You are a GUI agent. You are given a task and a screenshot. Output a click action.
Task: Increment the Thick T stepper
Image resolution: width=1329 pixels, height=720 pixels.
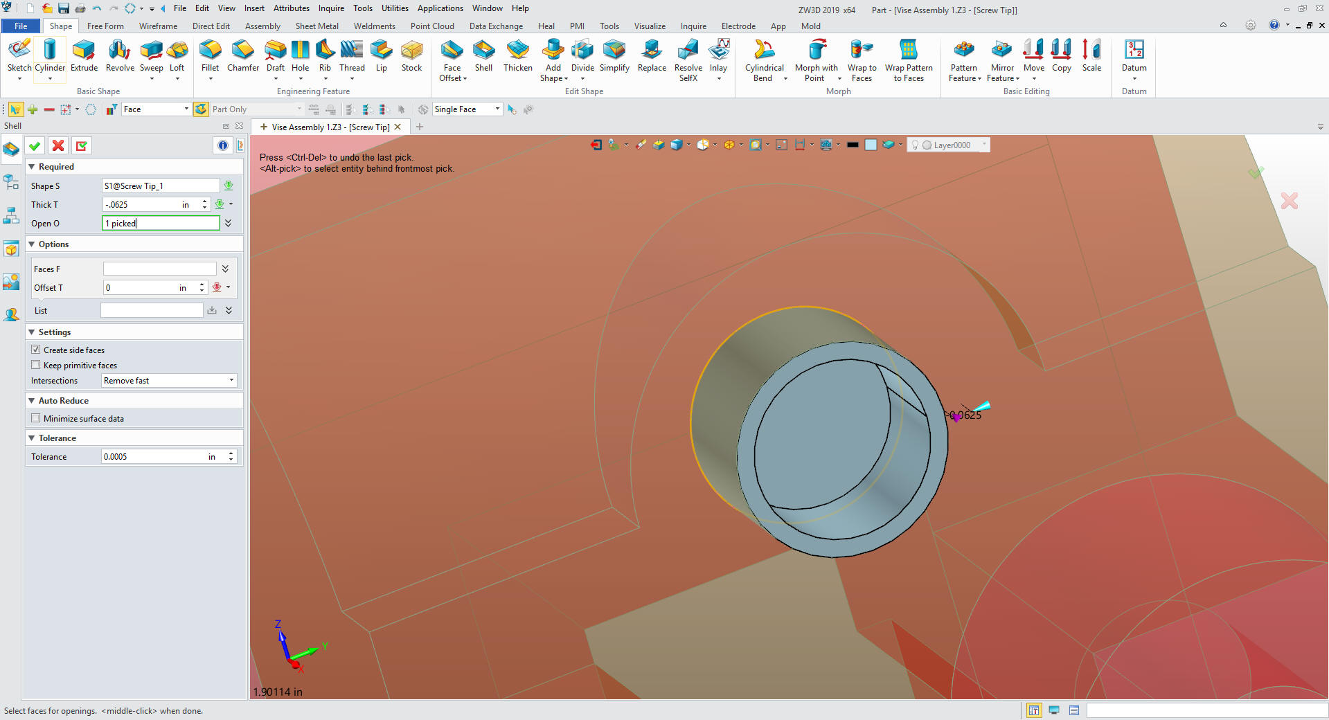click(204, 201)
